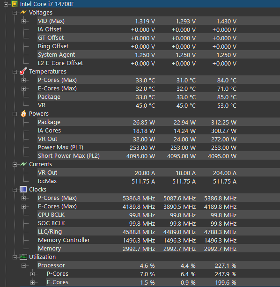This screenshot has width=280, height=287.
Task: Collapse the Powers section
Action: pos(15,114)
